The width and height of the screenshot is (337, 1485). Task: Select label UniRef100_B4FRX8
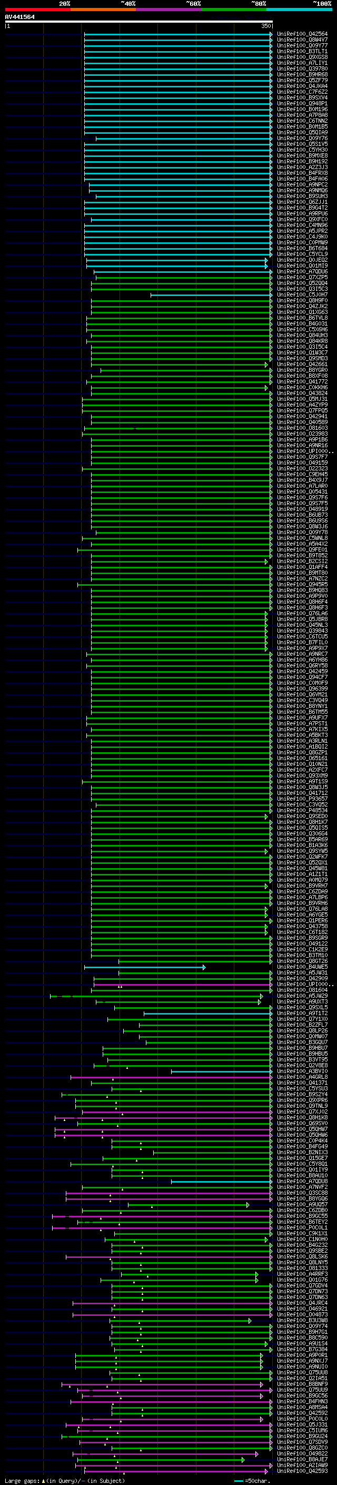(x=302, y=173)
